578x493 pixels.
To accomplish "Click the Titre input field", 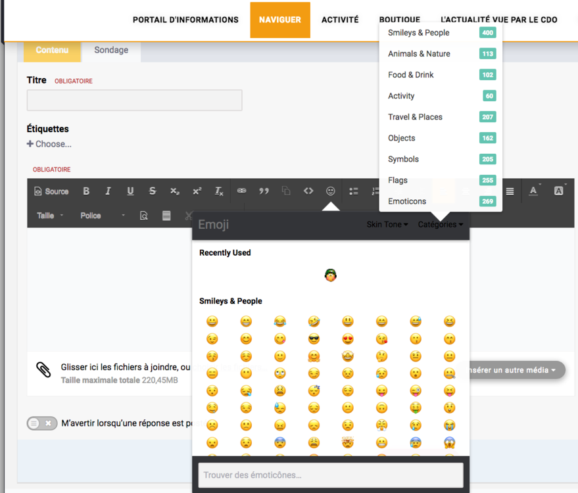I will 135,100.
